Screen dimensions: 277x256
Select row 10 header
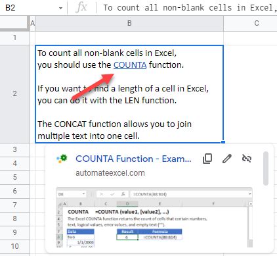[x=14, y=246]
